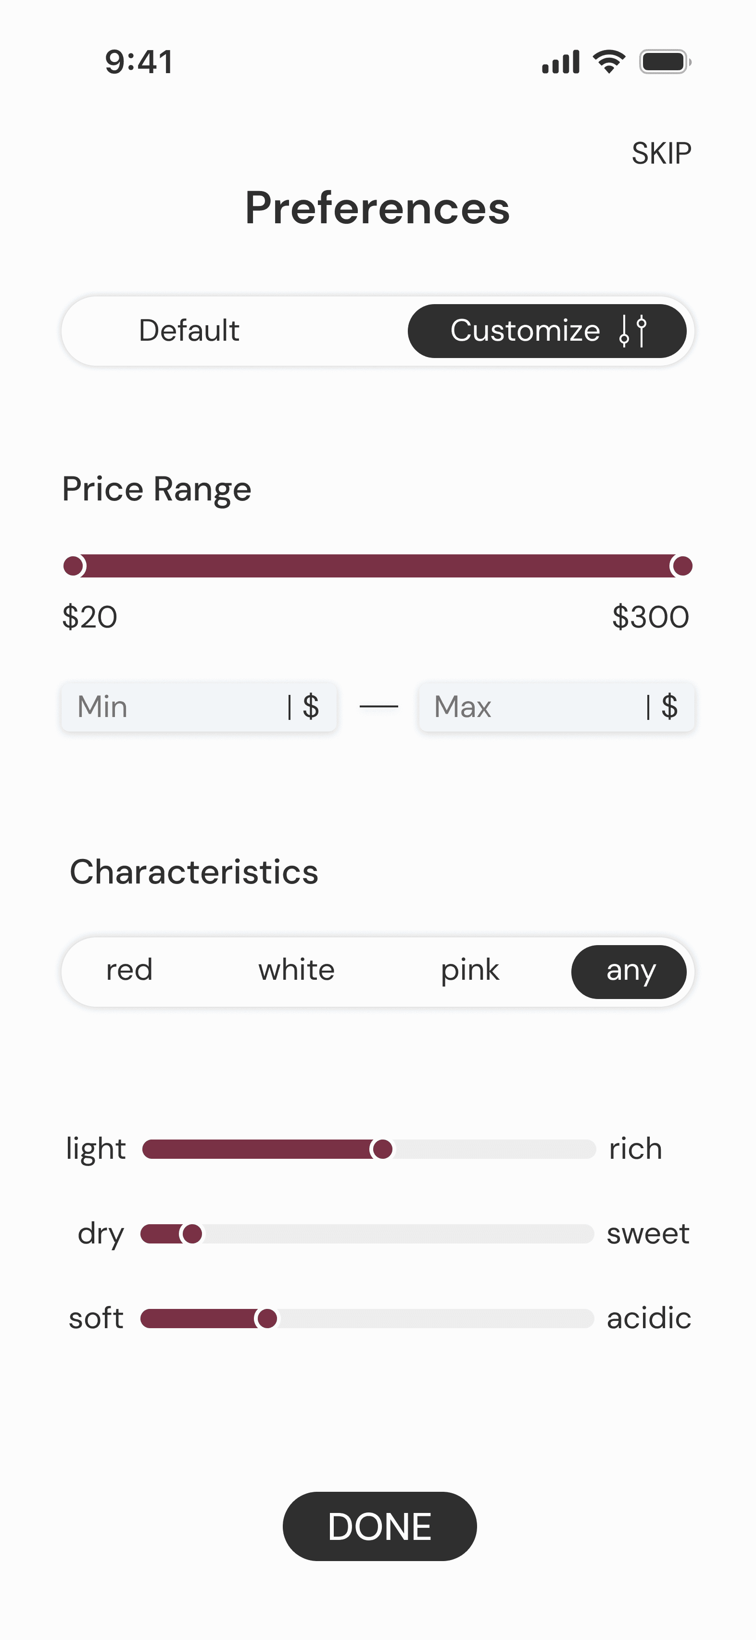This screenshot has width=756, height=1640.
Task: Choose the red wine type
Action: [x=129, y=970]
